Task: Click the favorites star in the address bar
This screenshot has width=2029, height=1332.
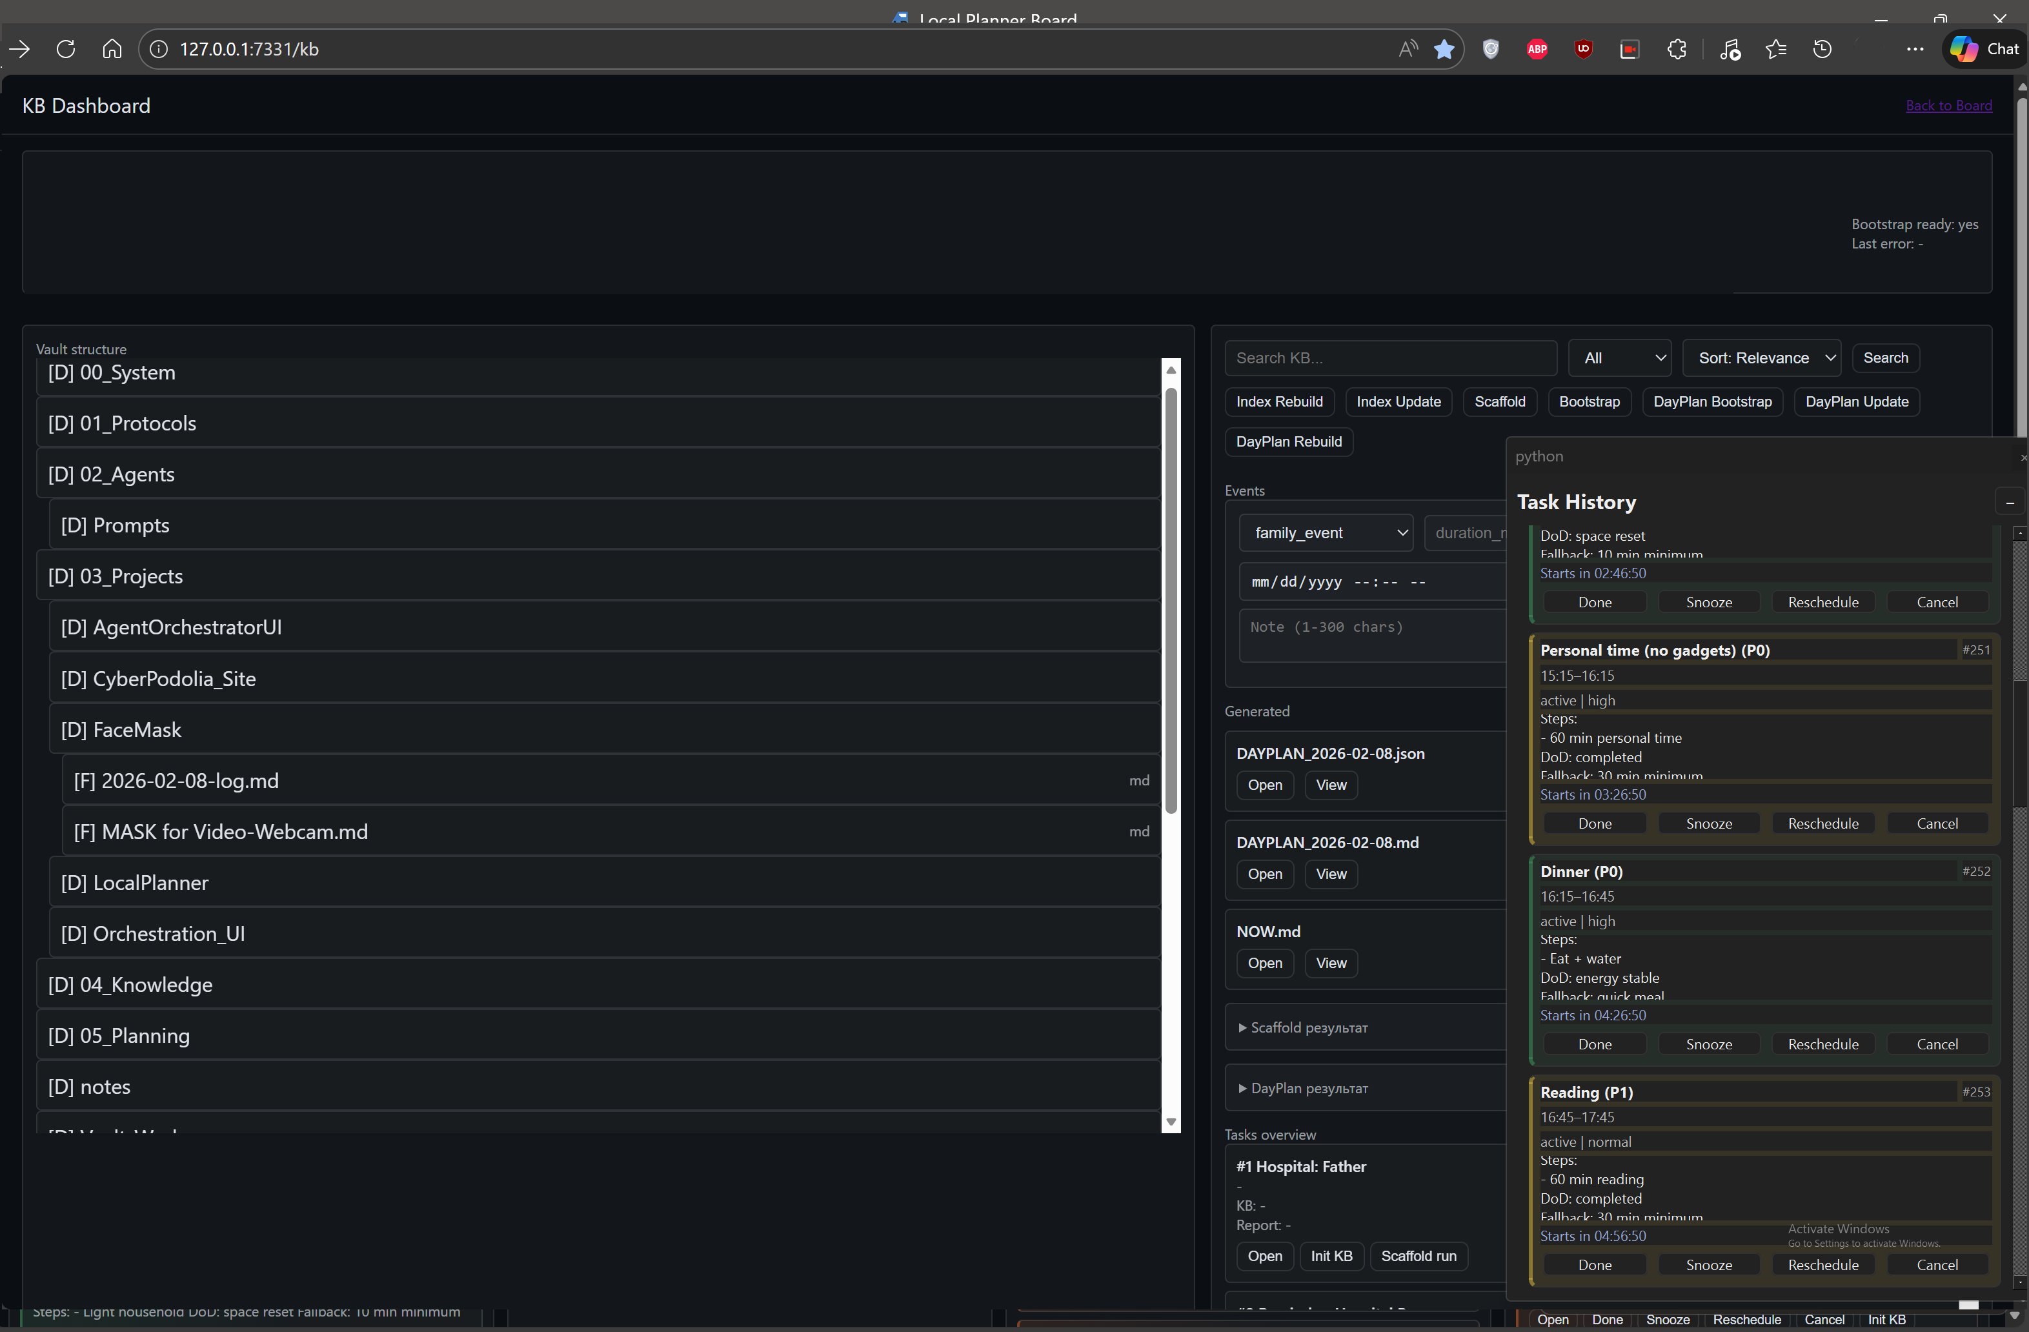Action: tap(1445, 48)
